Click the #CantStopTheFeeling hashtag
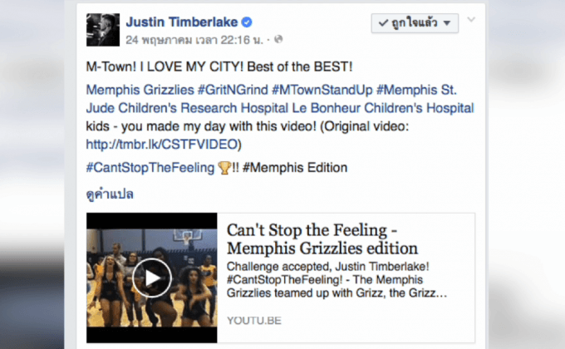Viewport: 565px width, 349px height. (150, 168)
